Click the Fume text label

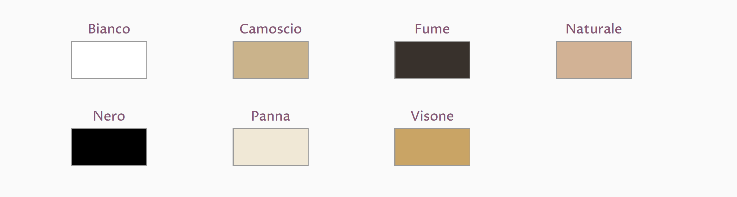coord(432,29)
